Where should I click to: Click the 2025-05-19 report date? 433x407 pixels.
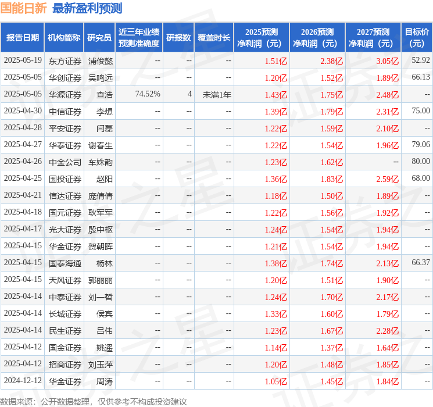23,60
